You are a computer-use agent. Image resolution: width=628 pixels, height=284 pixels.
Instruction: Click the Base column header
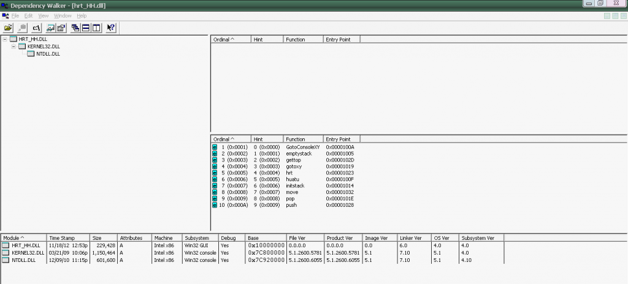click(x=266, y=238)
